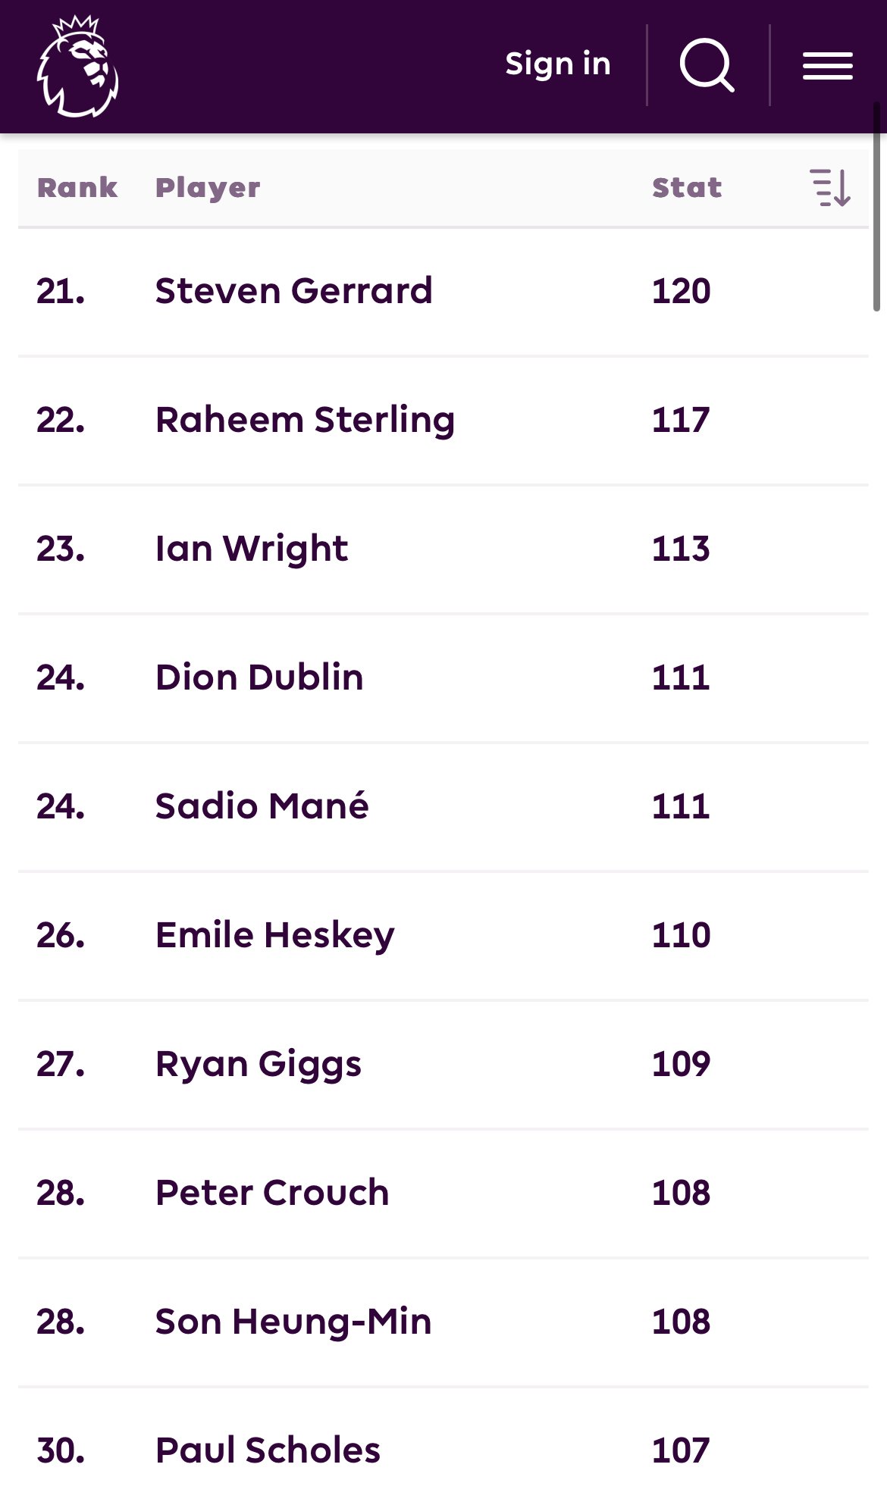This screenshot has width=887, height=1505.
Task: Open Dion Dublin's profile
Action: pos(259,677)
